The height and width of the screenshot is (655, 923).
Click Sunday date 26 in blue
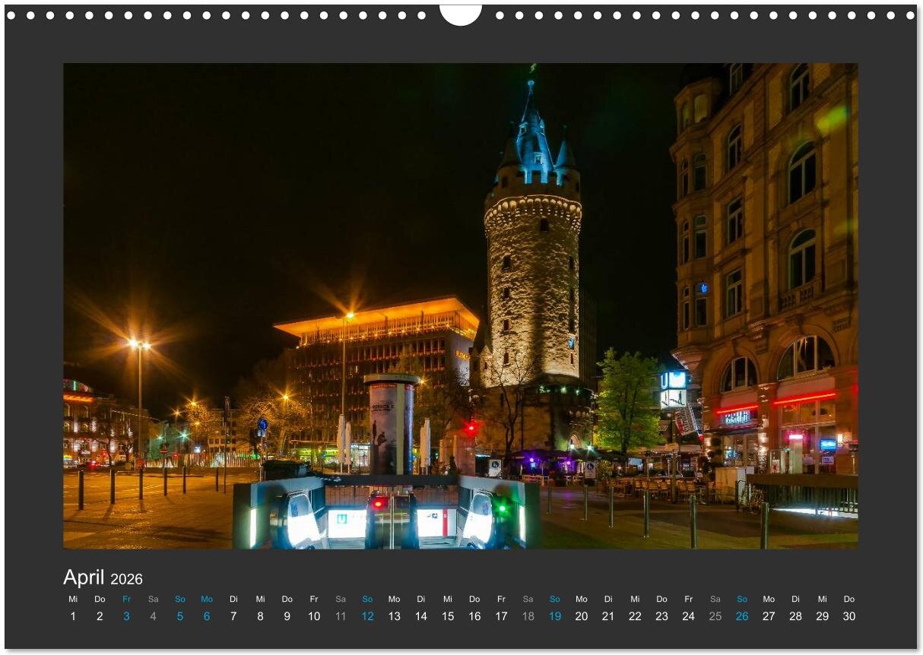(x=742, y=616)
